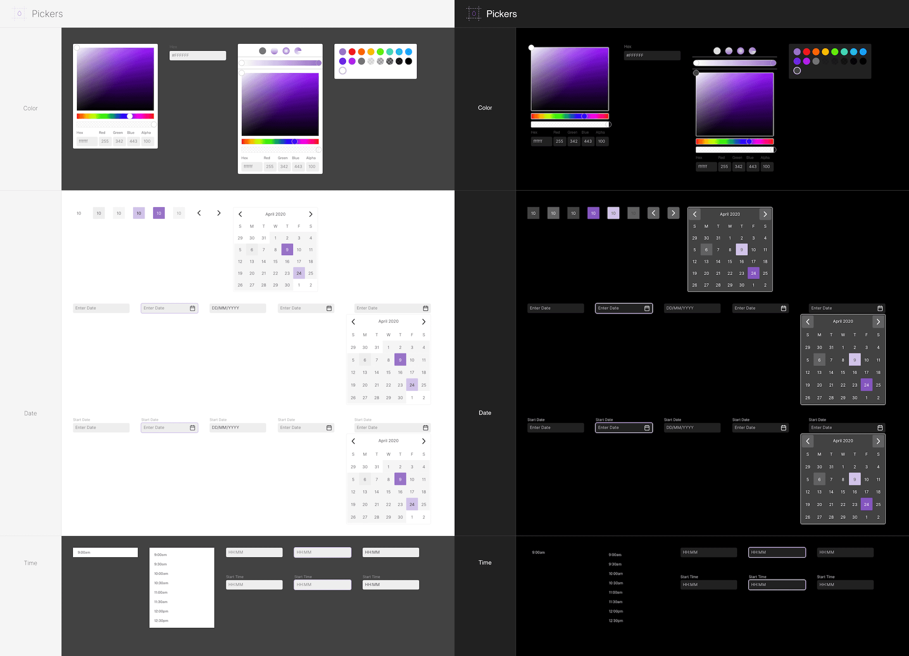Click standalone right chevron in dark date row

tap(673, 213)
